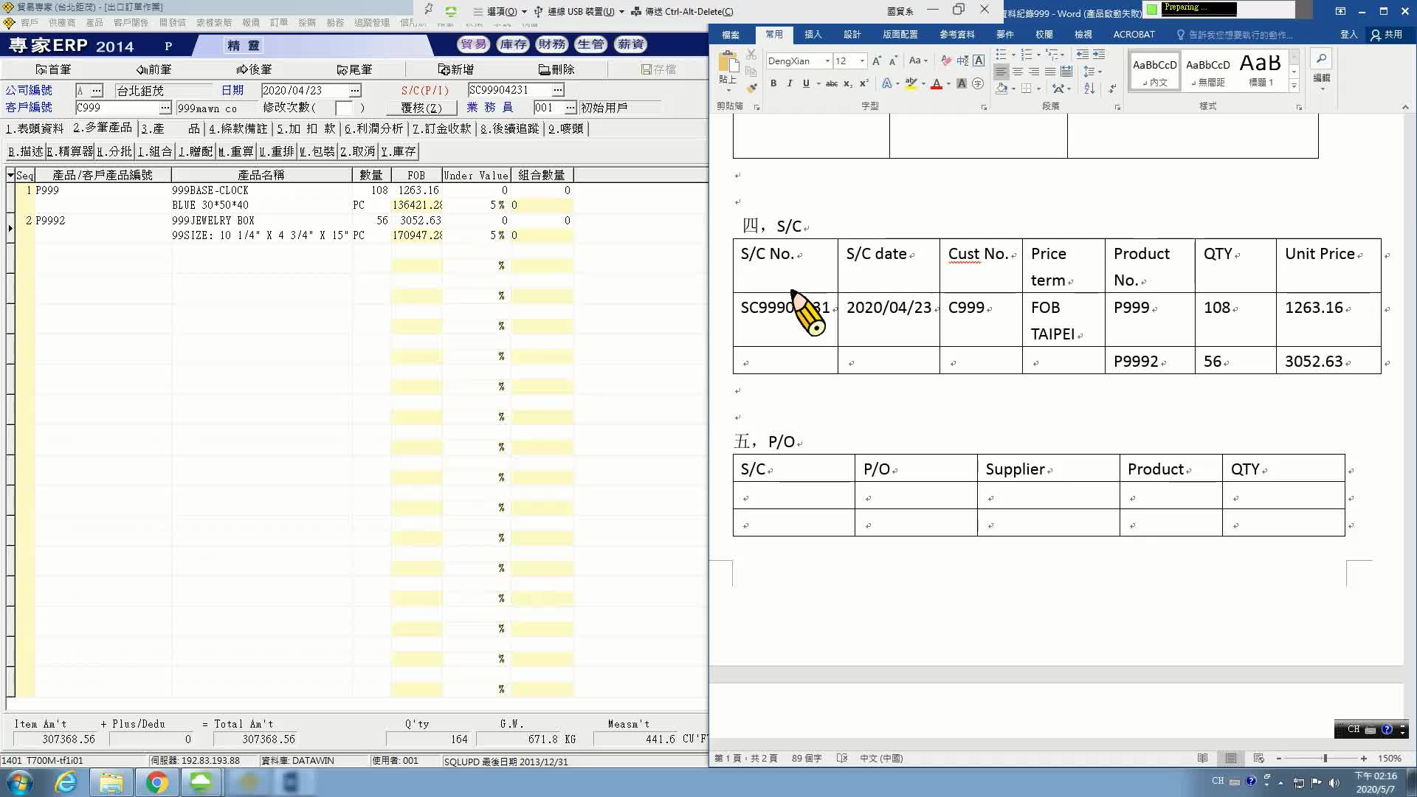This screenshot has height=797, width=1417.
Task: Click the bullet list icon
Action: click(1001, 55)
